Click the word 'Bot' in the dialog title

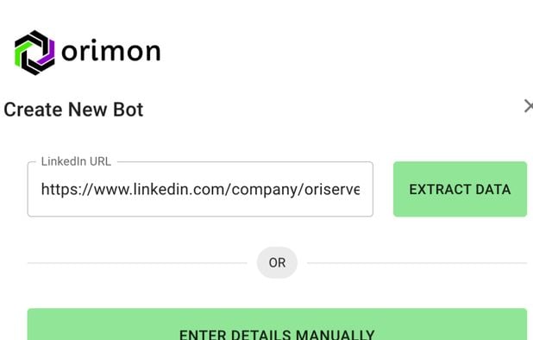pos(129,110)
